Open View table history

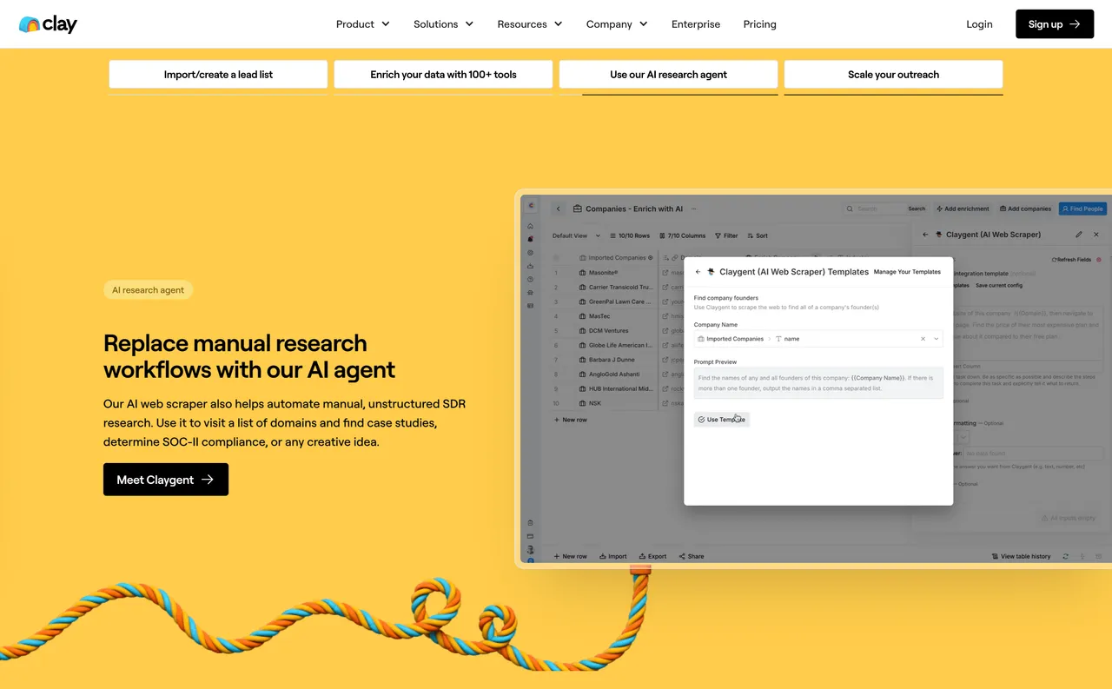(1022, 556)
